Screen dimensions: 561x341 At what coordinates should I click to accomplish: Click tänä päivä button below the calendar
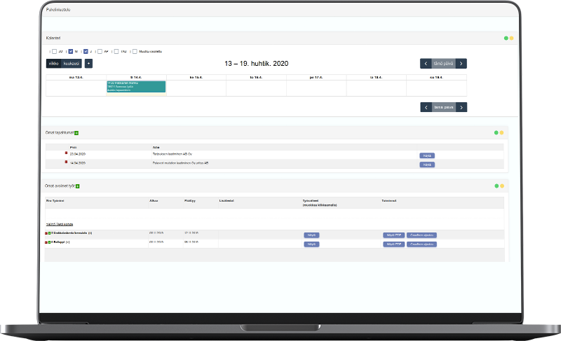(444, 107)
